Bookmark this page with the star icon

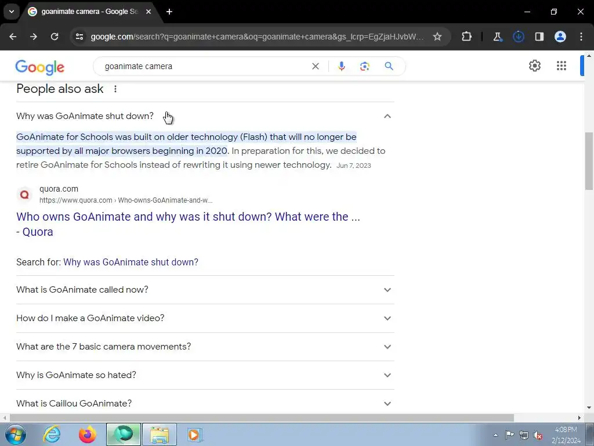click(x=437, y=37)
